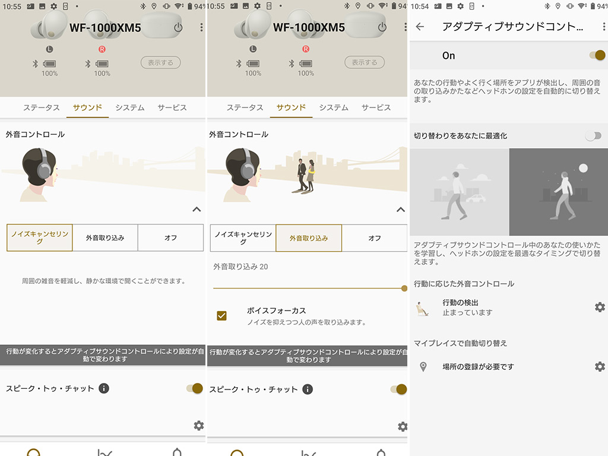Select ノイズキャンセリング mode in the middle screenshot
The image size is (608, 456).
pos(243,238)
